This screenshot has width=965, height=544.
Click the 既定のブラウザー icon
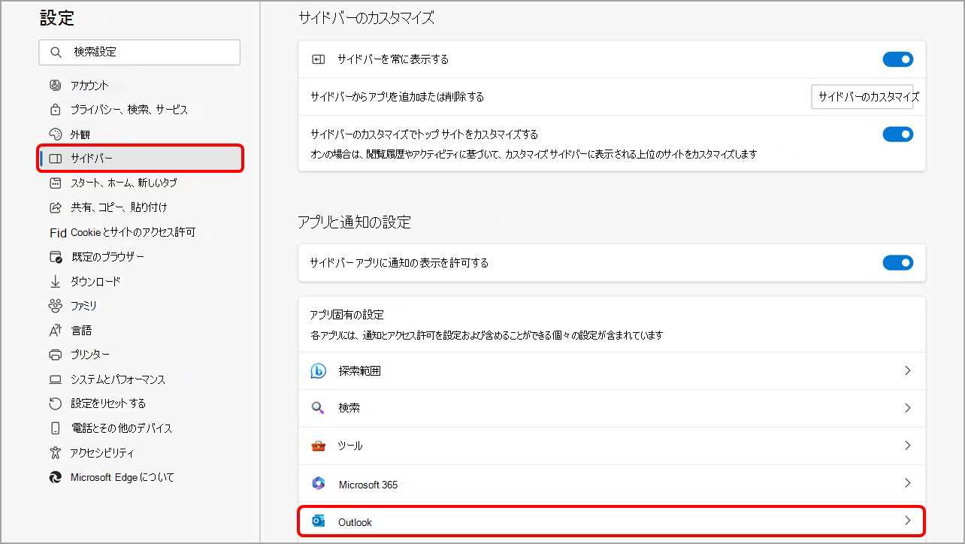point(55,257)
